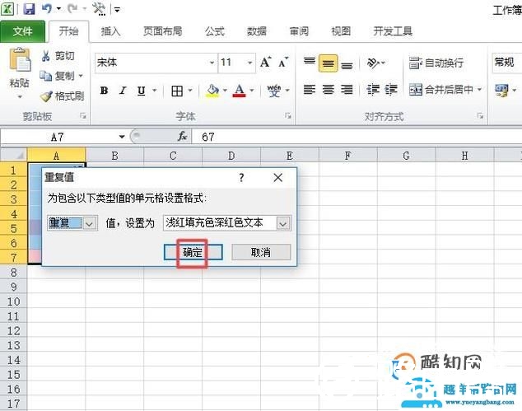The height and width of the screenshot is (411, 522).
Task: Customize quick access toolbar dropdown
Action: point(117,9)
